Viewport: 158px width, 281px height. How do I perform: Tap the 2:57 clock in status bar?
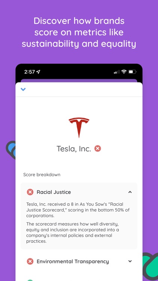(x=30, y=72)
